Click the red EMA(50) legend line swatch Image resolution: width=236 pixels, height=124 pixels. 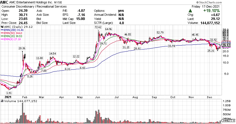(x=2, y=33)
